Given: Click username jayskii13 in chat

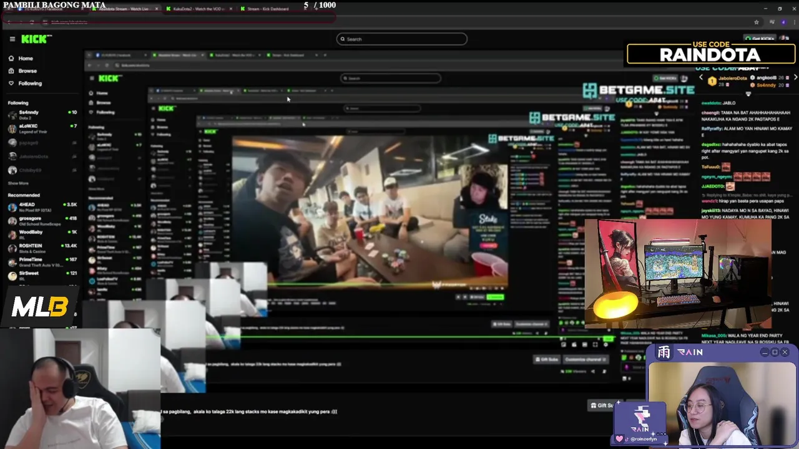Looking at the screenshot, I should 712,211.
